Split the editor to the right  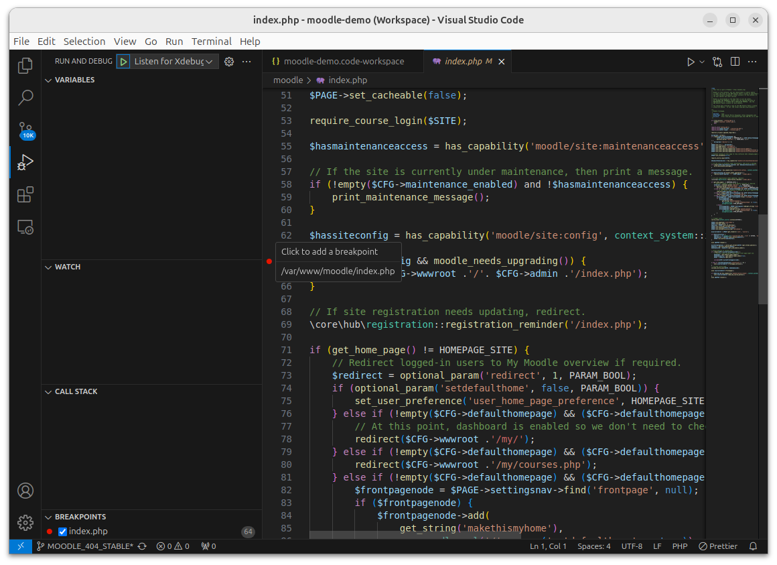pos(735,62)
